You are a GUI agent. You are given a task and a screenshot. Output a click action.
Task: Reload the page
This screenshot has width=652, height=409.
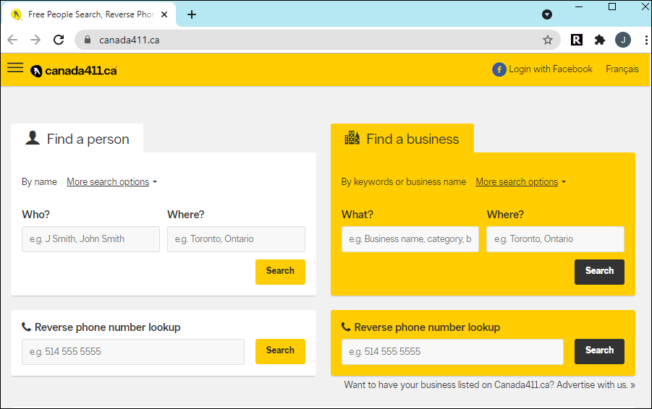tap(59, 40)
